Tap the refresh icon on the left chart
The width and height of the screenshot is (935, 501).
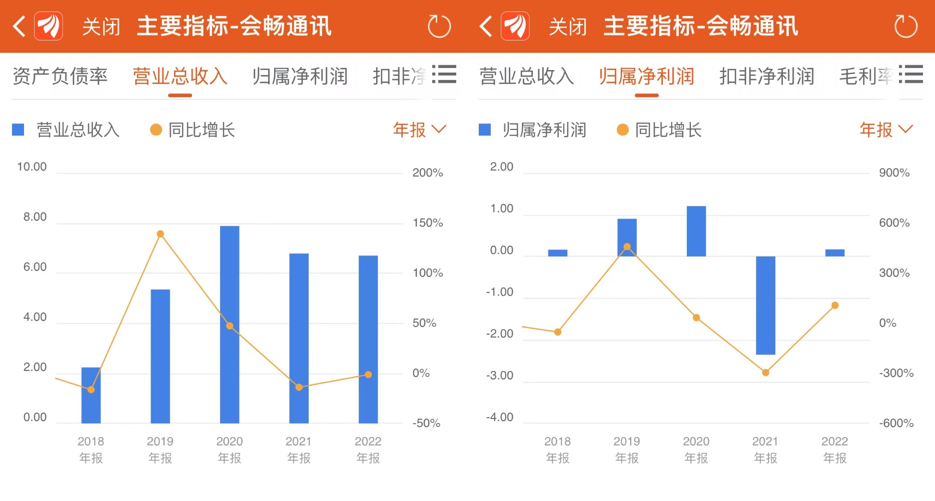click(439, 26)
